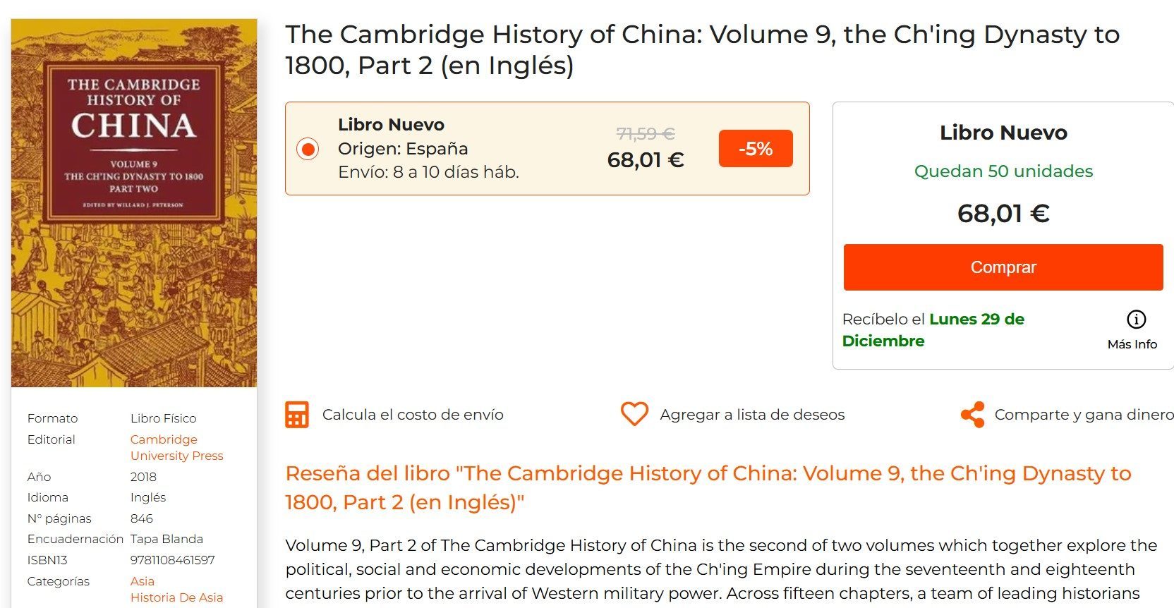Screen dimensions: 1174x608
Task: Open the Asia category link
Action: [142, 581]
